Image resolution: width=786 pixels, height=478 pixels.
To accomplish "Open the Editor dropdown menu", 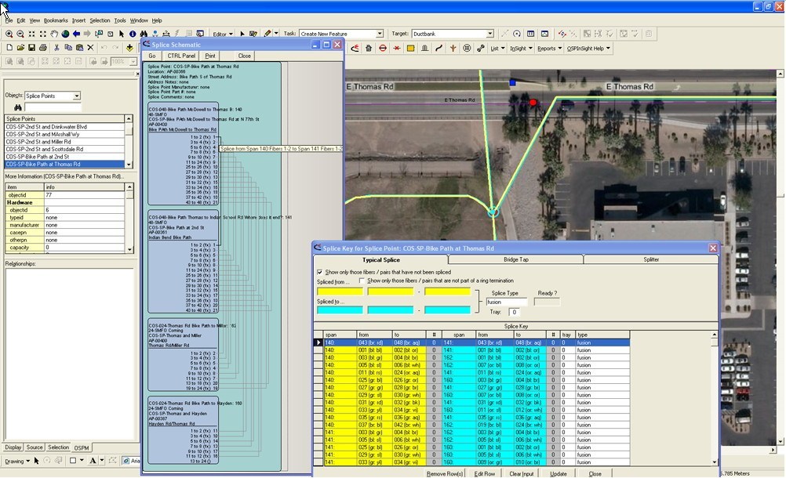I will click(223, 34).
